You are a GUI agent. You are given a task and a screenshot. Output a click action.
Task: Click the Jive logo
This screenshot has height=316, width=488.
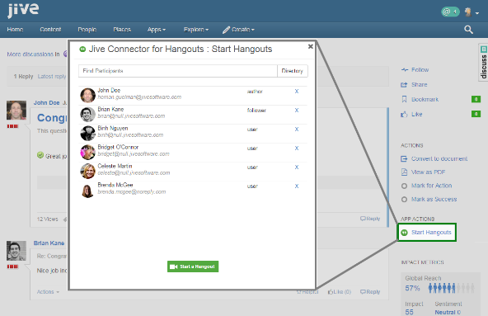(x=23, y=10)
